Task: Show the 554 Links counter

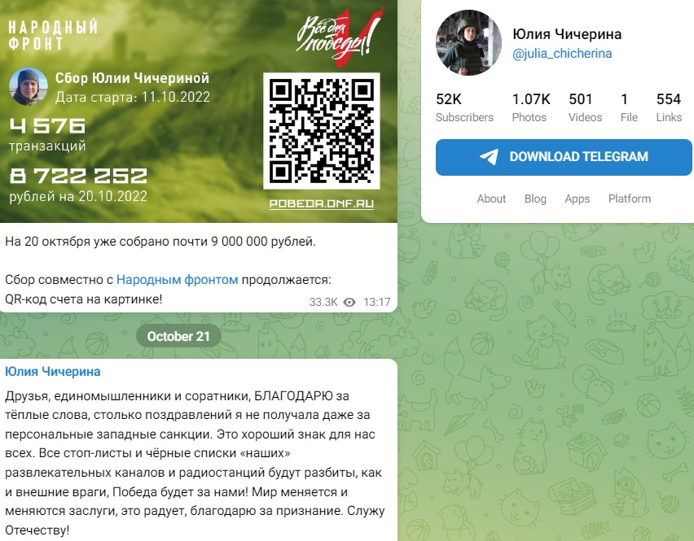Action: pos(669,107)
